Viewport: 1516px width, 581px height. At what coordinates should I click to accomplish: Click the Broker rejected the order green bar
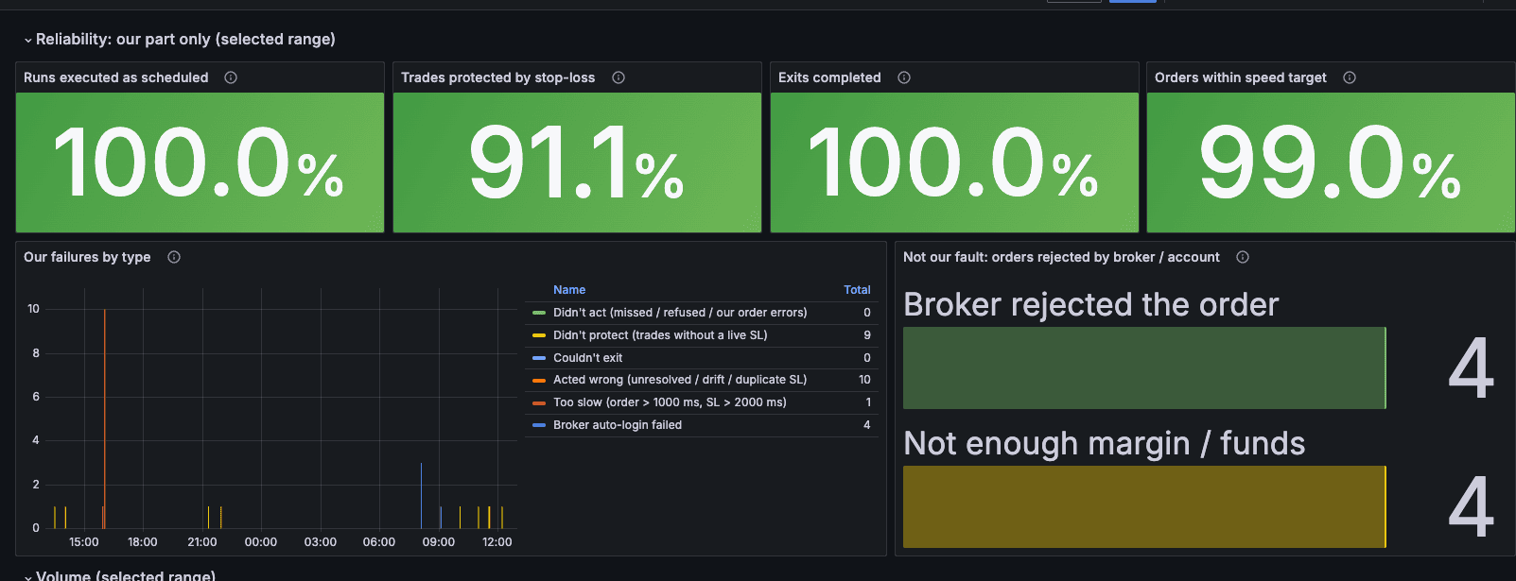pyautogui.click(x=1144, y=367)
